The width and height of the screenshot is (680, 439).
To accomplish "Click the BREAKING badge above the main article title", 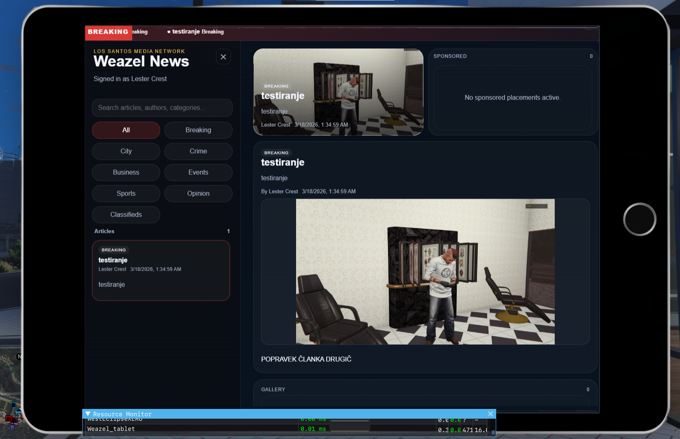I will [277, 153].
